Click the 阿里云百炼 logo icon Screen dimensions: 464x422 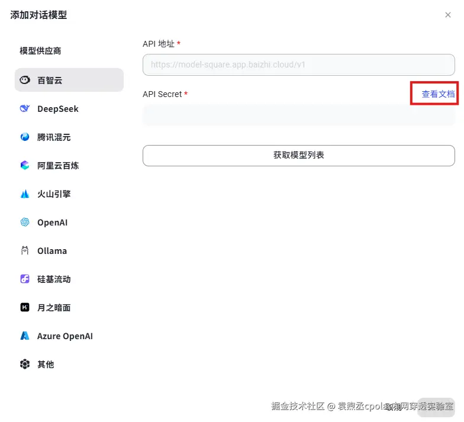(x=25, y=165)
